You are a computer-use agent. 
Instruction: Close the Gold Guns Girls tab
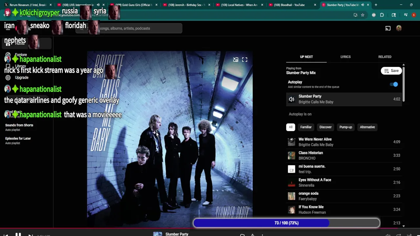(156, 5)
